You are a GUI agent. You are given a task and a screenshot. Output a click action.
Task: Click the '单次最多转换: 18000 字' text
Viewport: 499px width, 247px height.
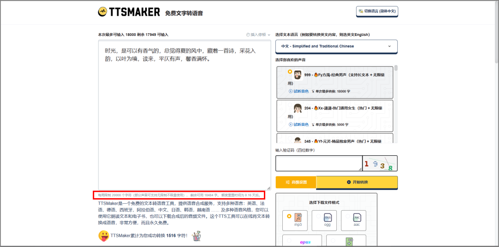coord(333,91)
